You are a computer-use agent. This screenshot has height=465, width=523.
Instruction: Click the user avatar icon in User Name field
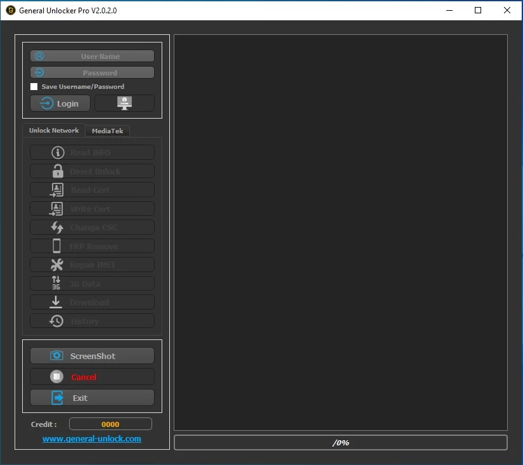click(x=39, y=56)
